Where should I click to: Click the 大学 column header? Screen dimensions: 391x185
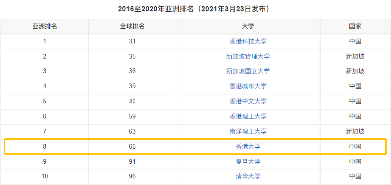248,26
